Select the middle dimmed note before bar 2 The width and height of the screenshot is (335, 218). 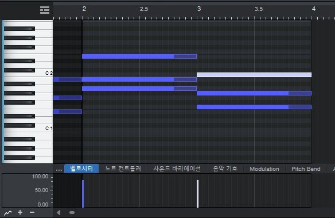point(68,98)
